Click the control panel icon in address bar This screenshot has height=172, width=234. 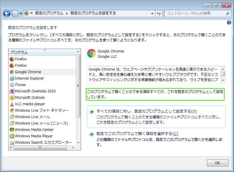click(x=26, y=13)
